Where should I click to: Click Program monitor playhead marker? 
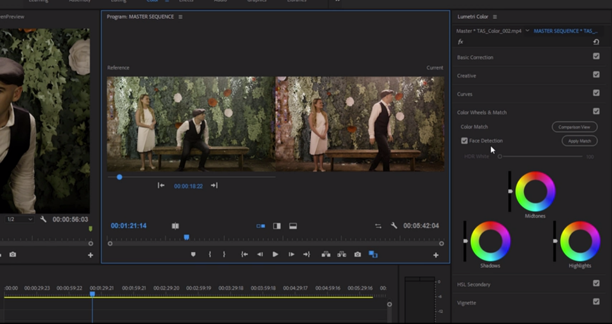click(187, 237)
